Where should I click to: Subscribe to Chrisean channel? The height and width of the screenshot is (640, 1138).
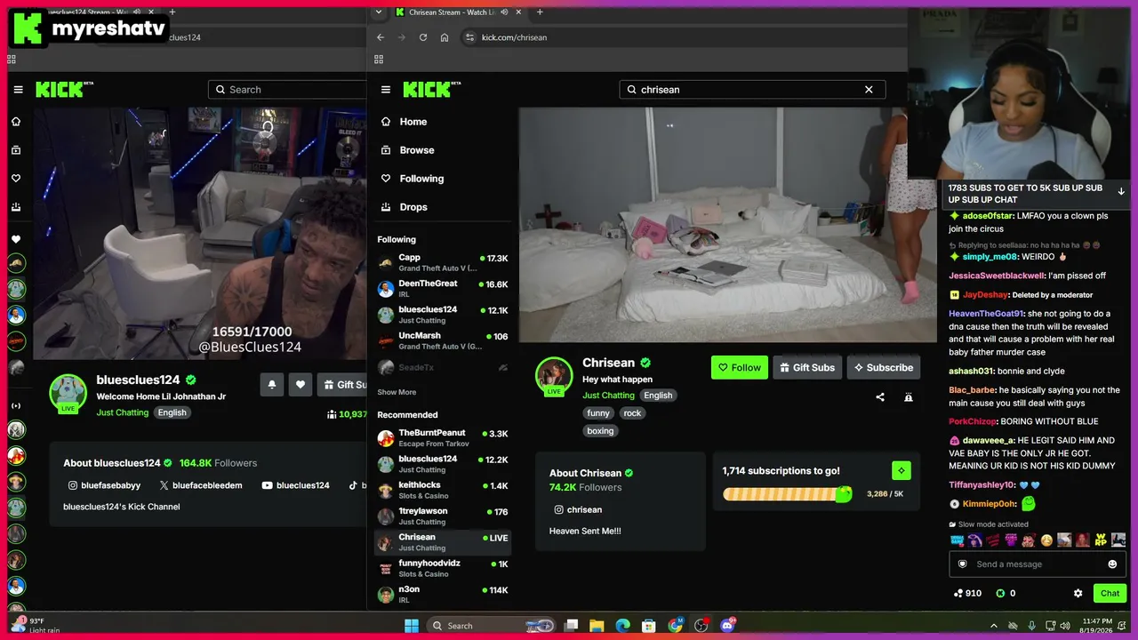[883, 368]
